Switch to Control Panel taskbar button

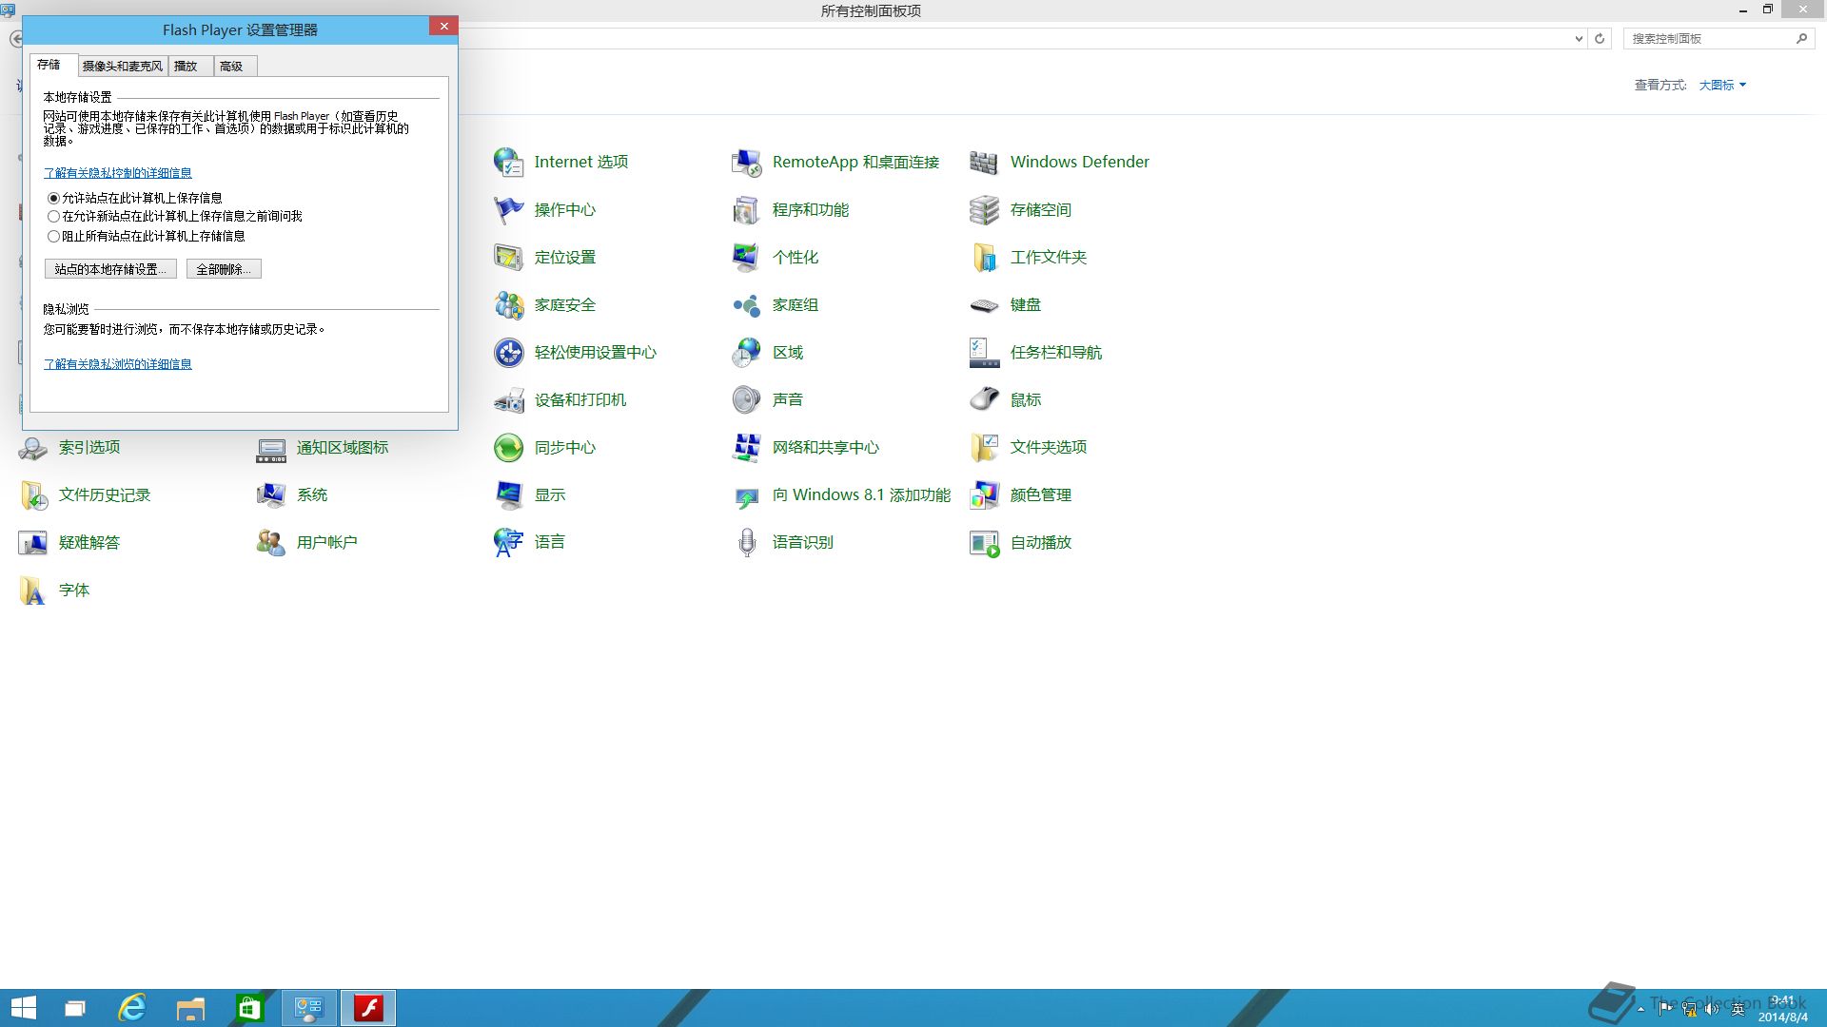point(309,1008)
